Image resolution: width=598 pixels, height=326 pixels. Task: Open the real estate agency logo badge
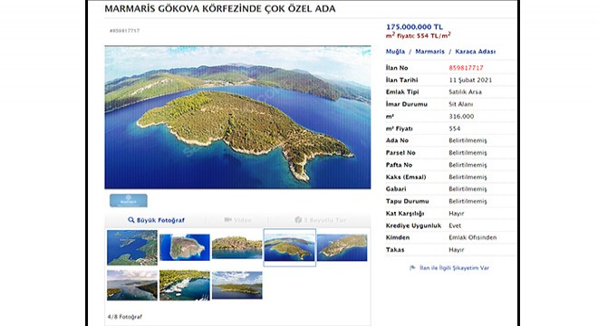[129, 200]
